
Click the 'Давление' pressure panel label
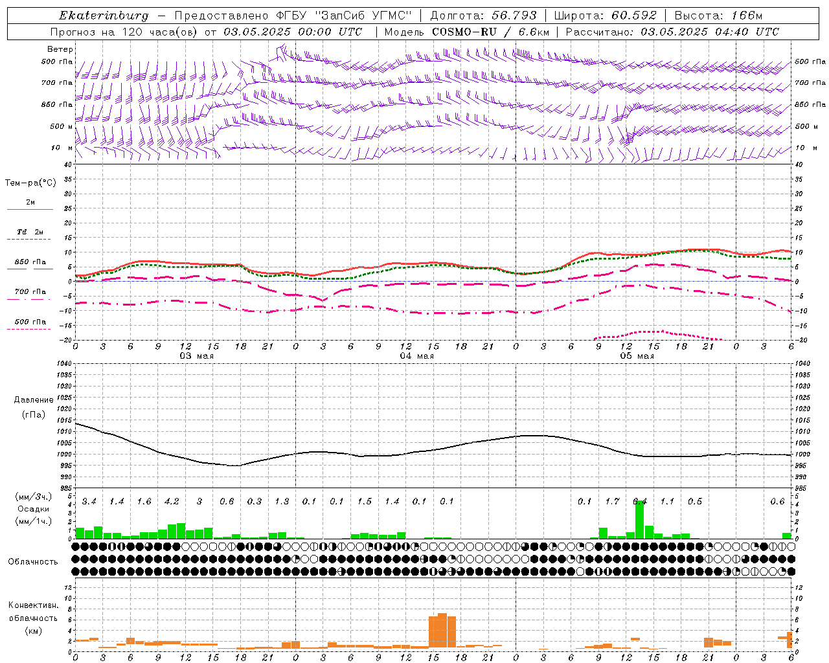(x=34, y=400)
